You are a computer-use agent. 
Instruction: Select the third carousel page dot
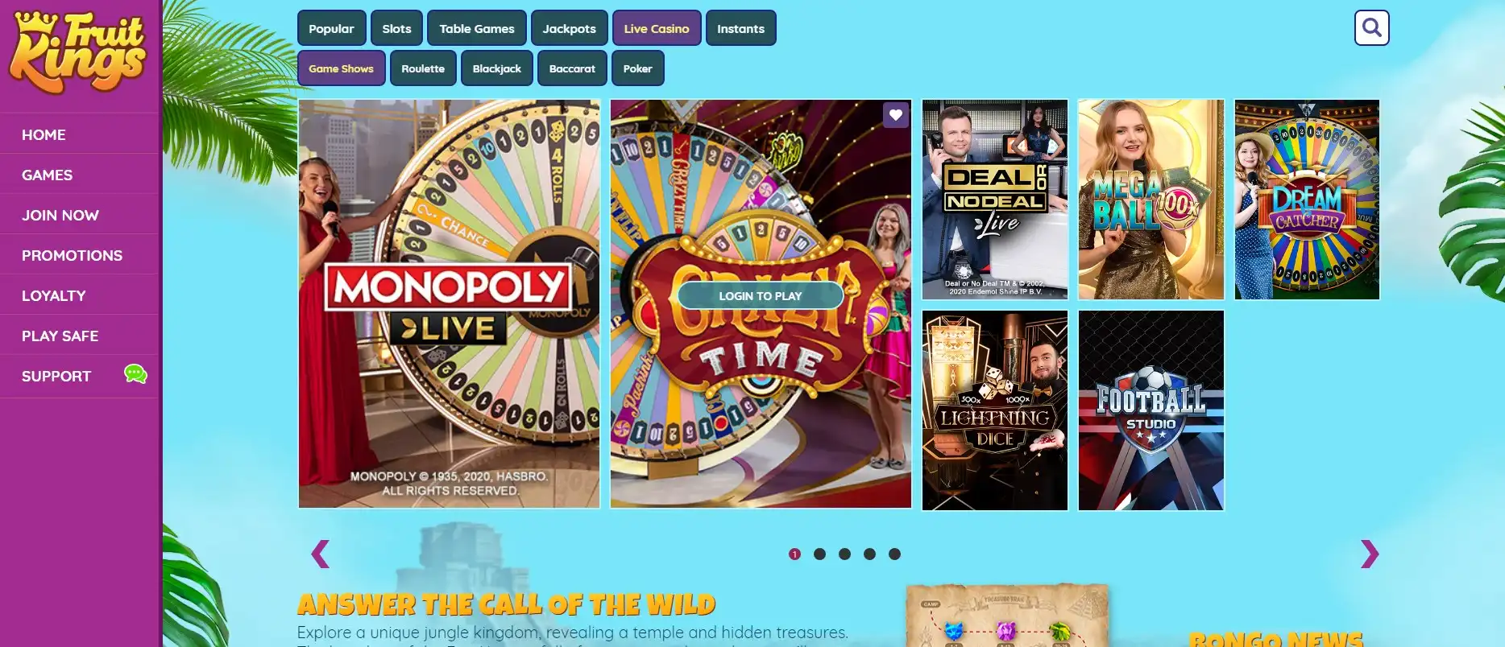(844, 554)
